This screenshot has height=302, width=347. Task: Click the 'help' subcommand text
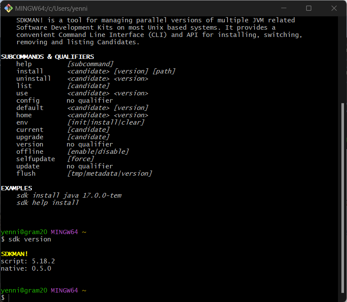click(24, 64)
